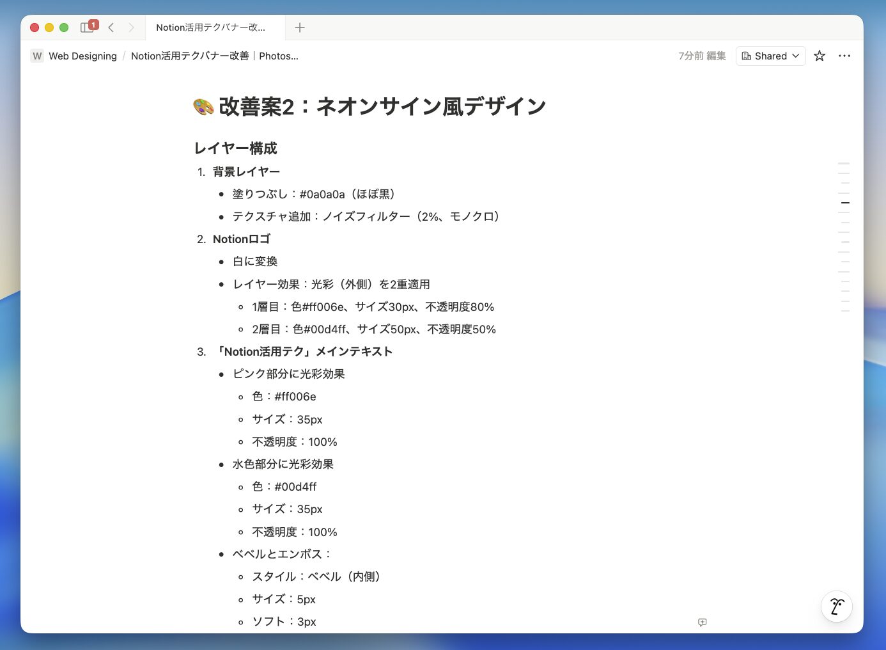Go back with the left arrow

click(111, 28)
